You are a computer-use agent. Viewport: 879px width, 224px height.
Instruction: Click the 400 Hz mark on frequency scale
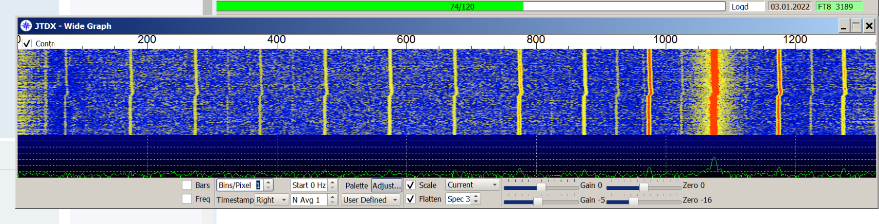276,39
